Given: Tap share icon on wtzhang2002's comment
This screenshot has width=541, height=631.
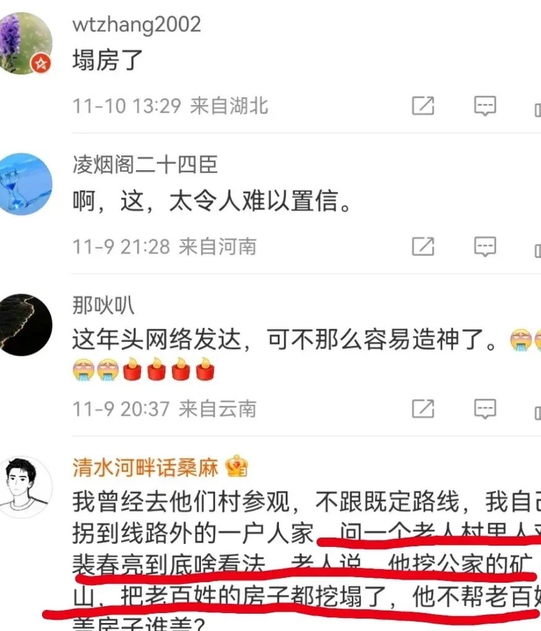Looking at the screenshot, I should pyautogui.click(x=423, y=106).
